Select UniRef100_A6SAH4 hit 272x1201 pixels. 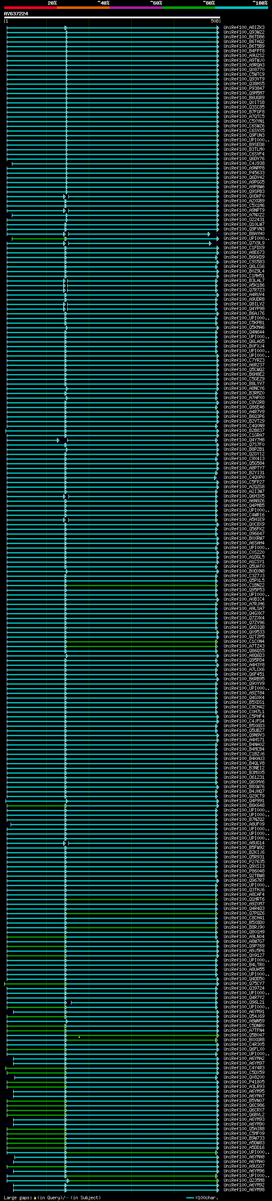(x=244, y=543)
